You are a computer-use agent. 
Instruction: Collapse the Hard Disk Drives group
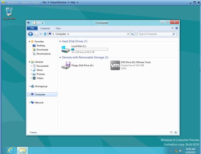(60, 41)
